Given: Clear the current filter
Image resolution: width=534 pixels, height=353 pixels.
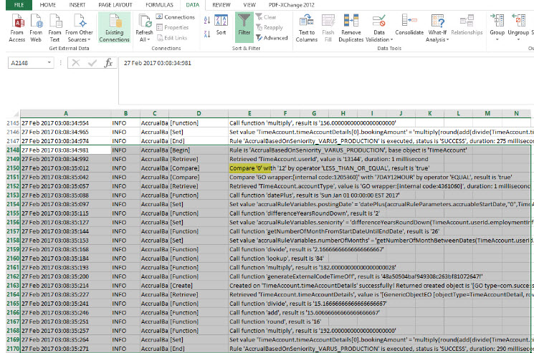Looking at the screenshot, I should pos(266,17).
